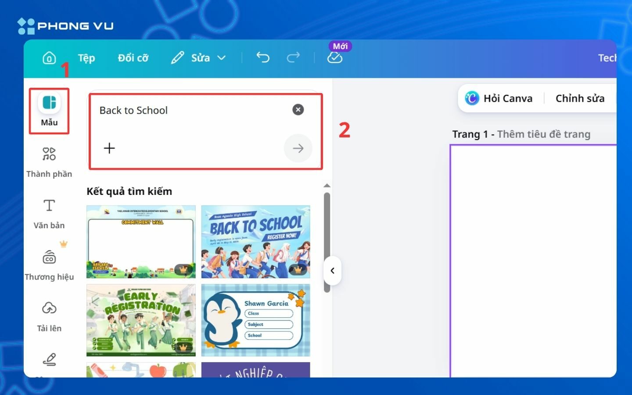Open Hỏi Canva assistant
Viewport: 632px width, 395px height.
click(499, 98)
